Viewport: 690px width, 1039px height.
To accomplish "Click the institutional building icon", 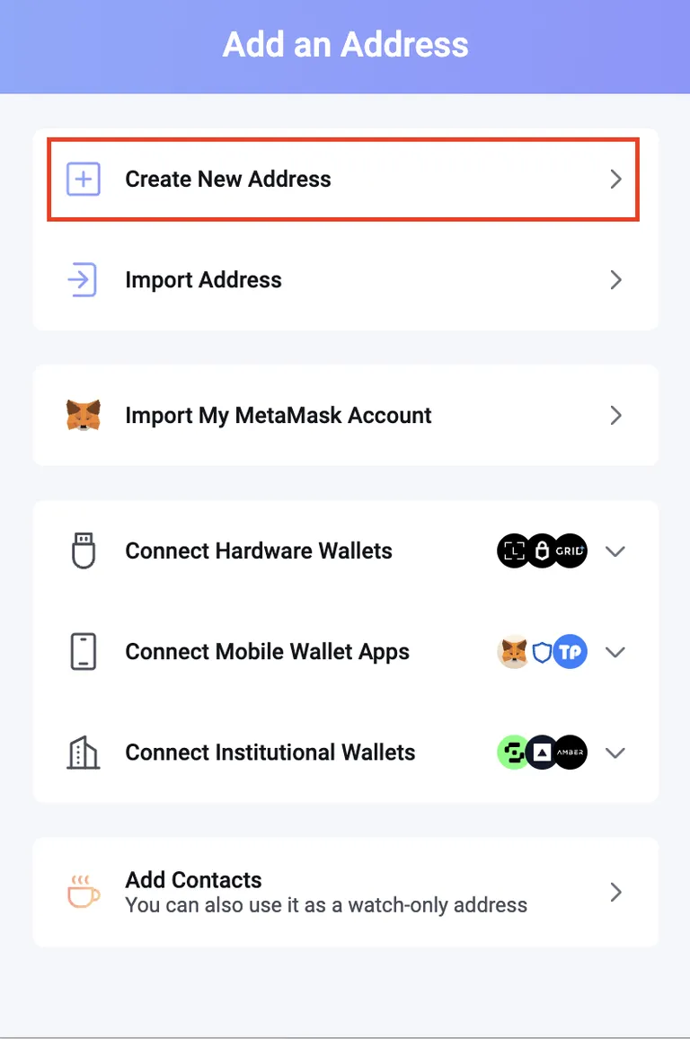I will click(84, 752).
